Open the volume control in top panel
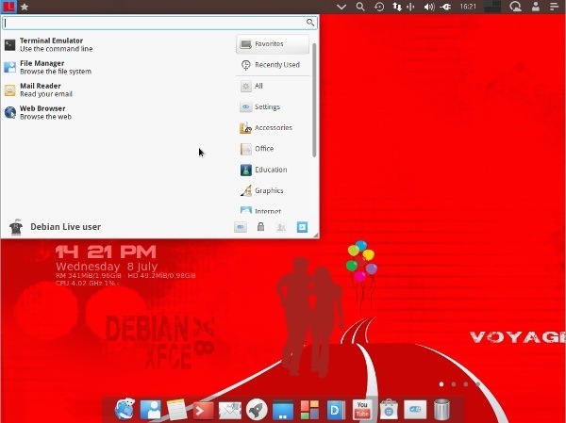566x423 pixels. 429,7
